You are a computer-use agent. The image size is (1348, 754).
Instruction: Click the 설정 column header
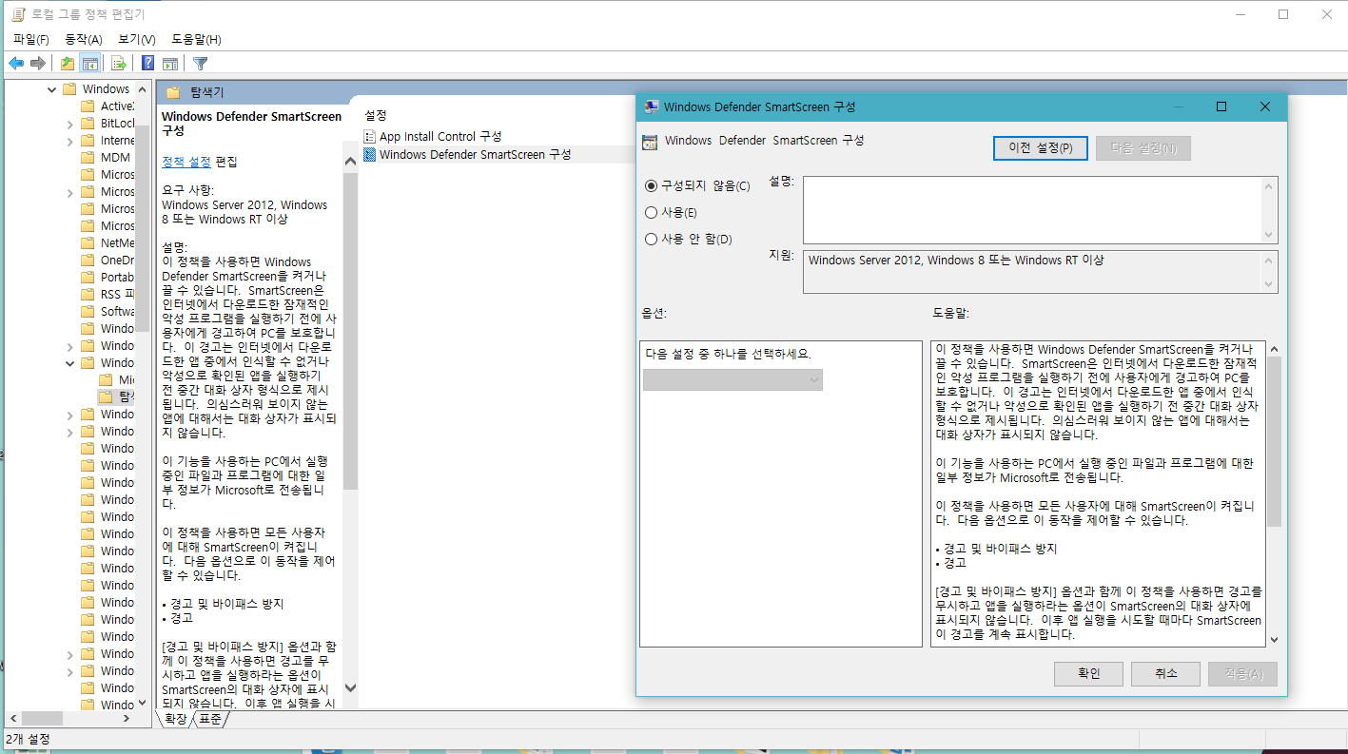pyautogui.click(x=376, y=114)
